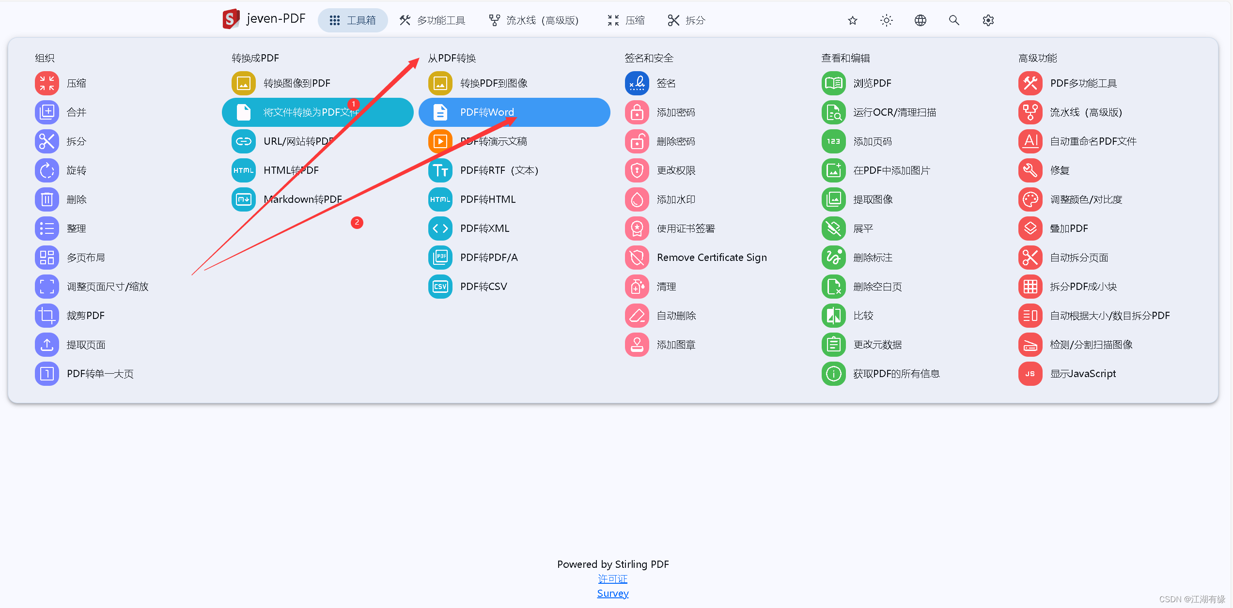Open language selector globe icon
The image size is (1233, 608).
920,20
